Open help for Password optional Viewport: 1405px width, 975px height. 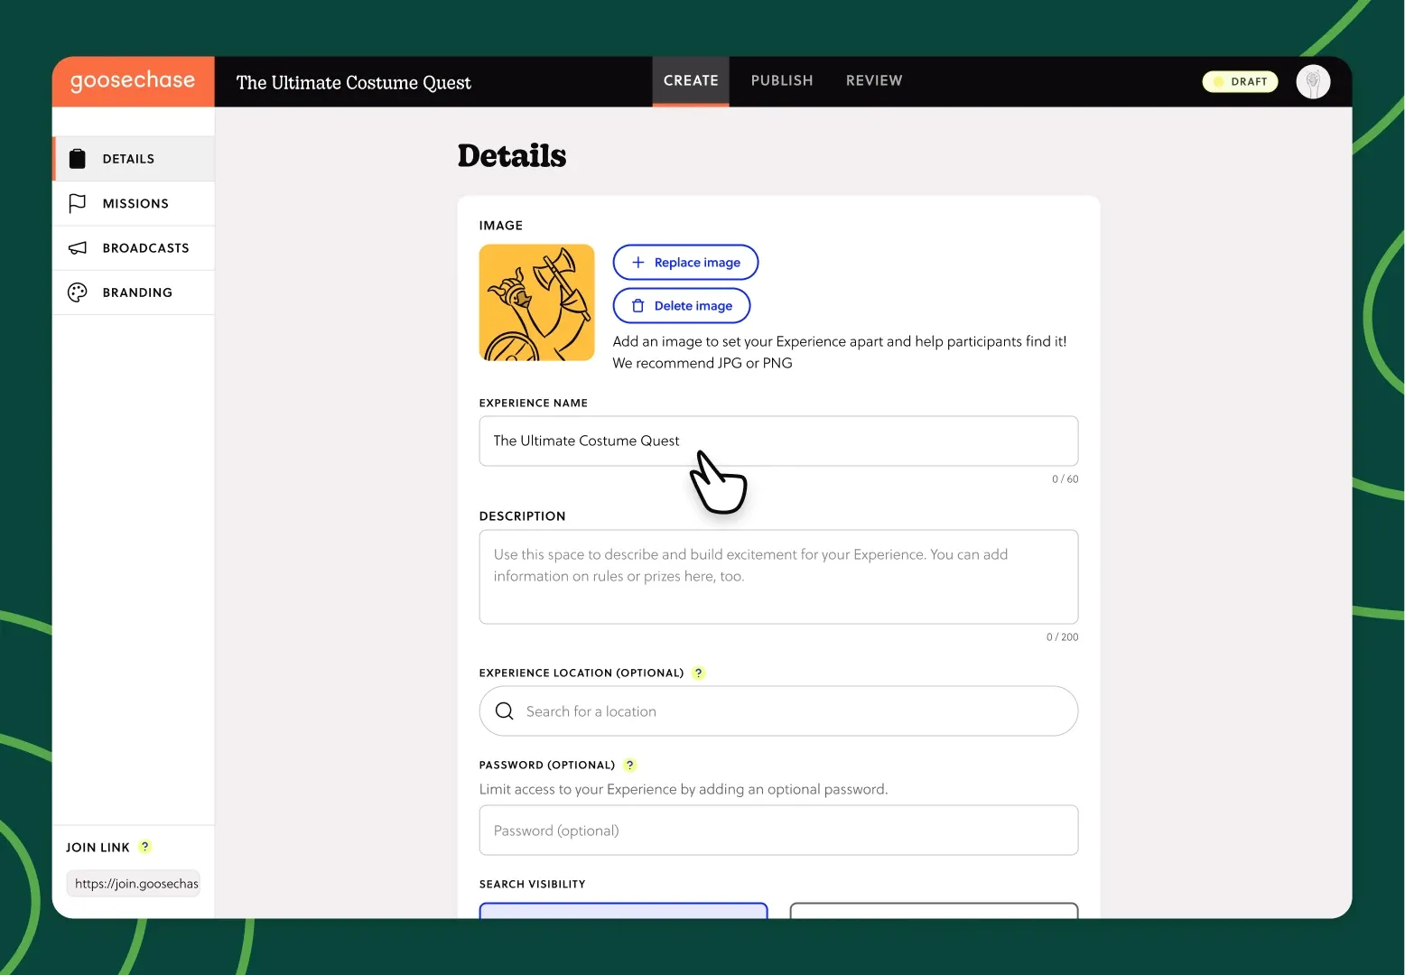pos(630,765)
